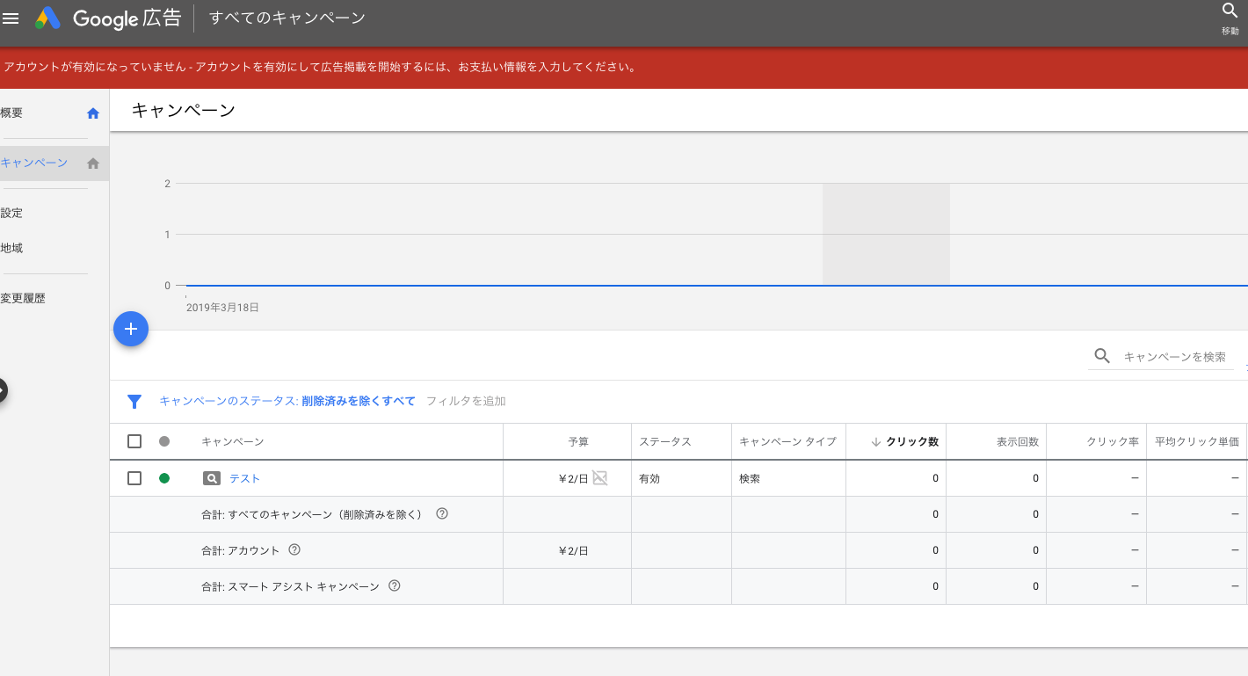1248x676 pixels.
Task: Click the gray highlighted region in chart
Action: click(886, 234)
